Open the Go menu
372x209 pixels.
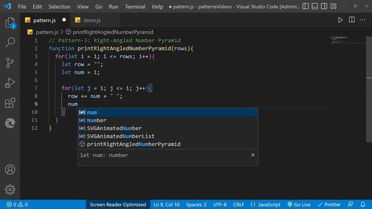pos(99,6)
